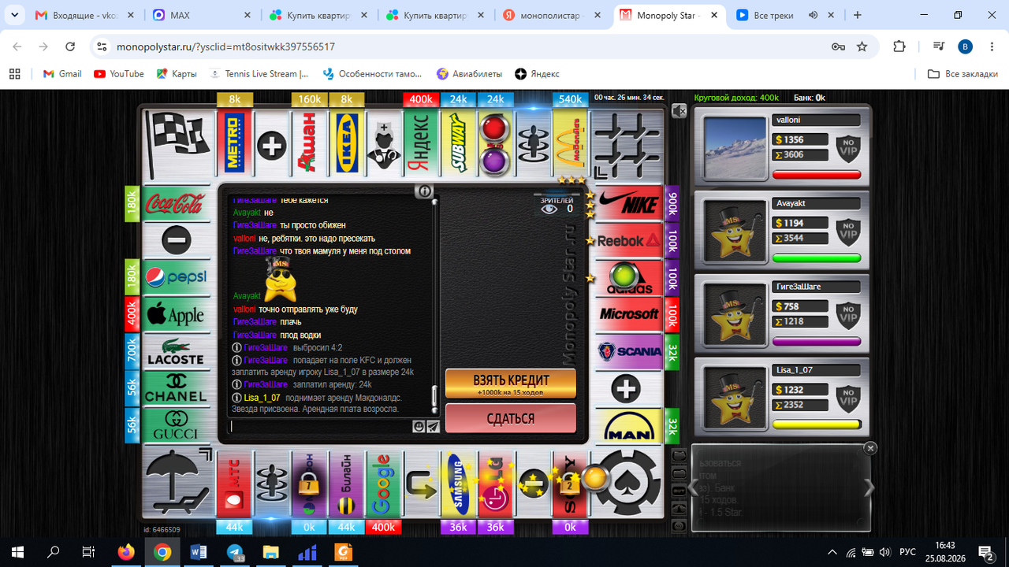This screenshot has height=567, width=1009.
Task: Click the METRO board cell
Action: (234, 143)
